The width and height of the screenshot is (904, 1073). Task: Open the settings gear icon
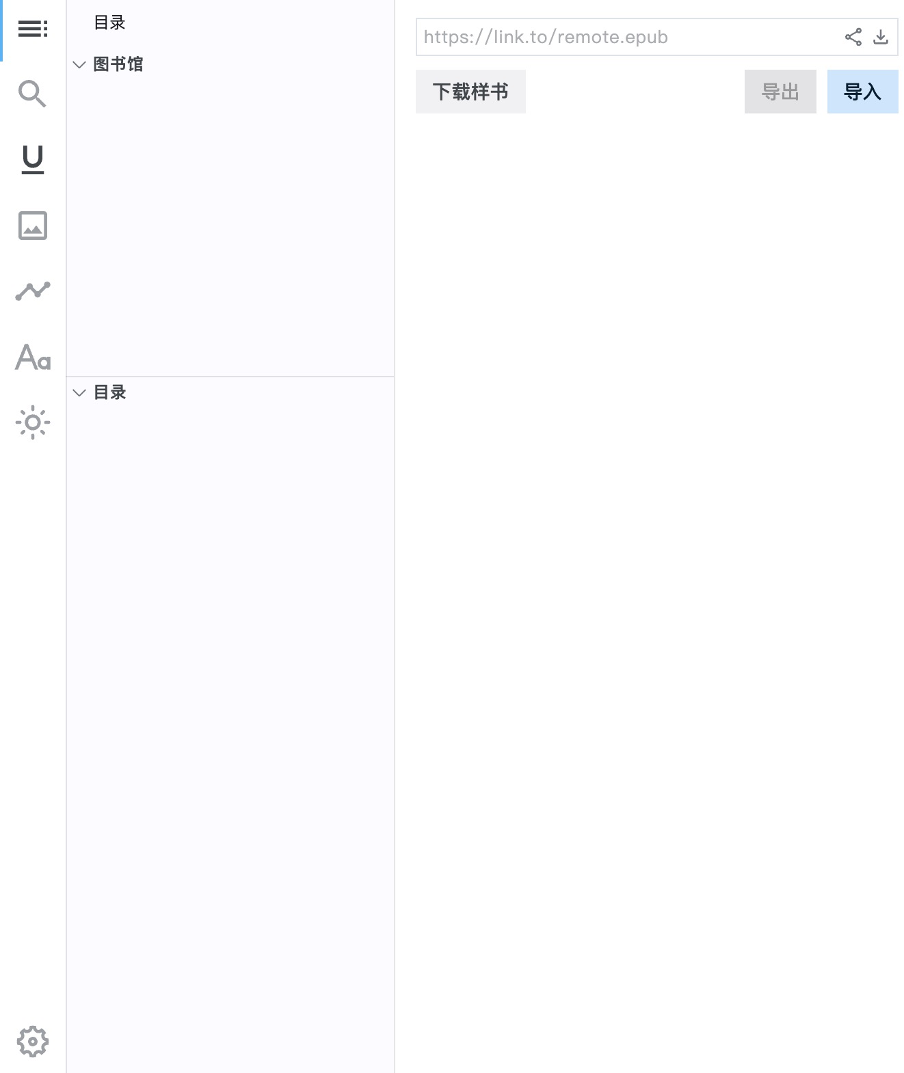33,1042
